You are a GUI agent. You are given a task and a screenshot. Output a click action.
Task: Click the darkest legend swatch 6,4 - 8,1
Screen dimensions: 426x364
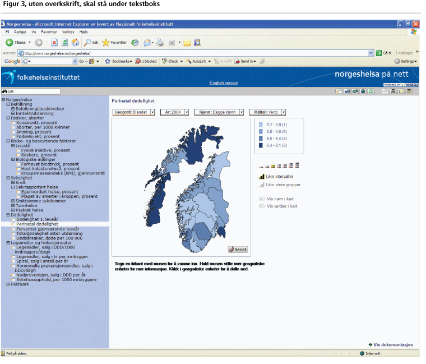(261, 145)
